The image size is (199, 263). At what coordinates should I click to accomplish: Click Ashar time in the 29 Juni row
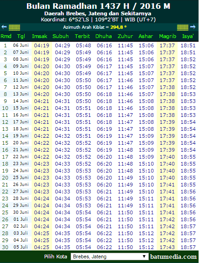point(146,205)
